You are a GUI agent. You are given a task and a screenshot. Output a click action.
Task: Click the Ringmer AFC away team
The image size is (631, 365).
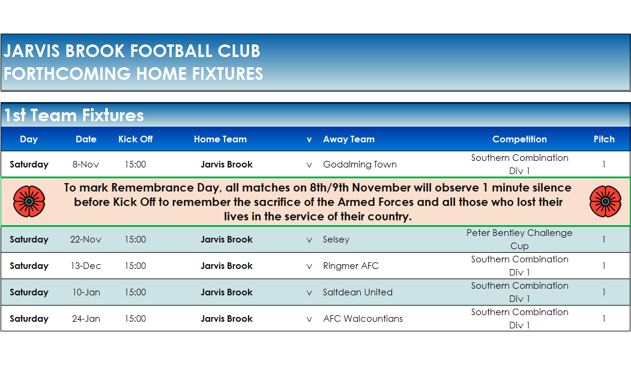[351, 266]
